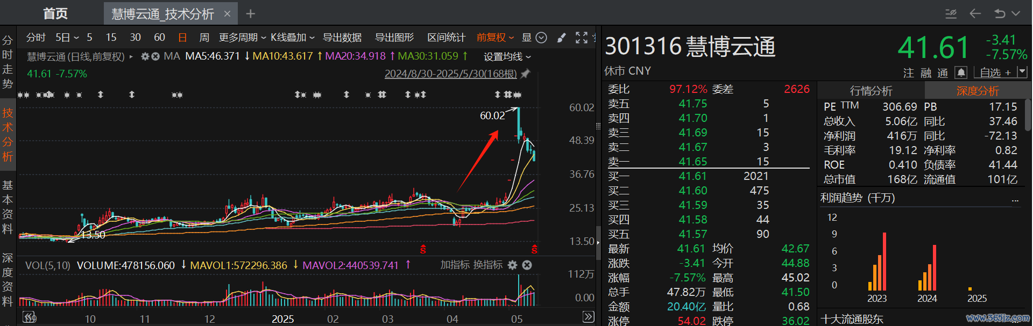Select 技术分析 side tab
1033x326 pixels.
point(8,135)
